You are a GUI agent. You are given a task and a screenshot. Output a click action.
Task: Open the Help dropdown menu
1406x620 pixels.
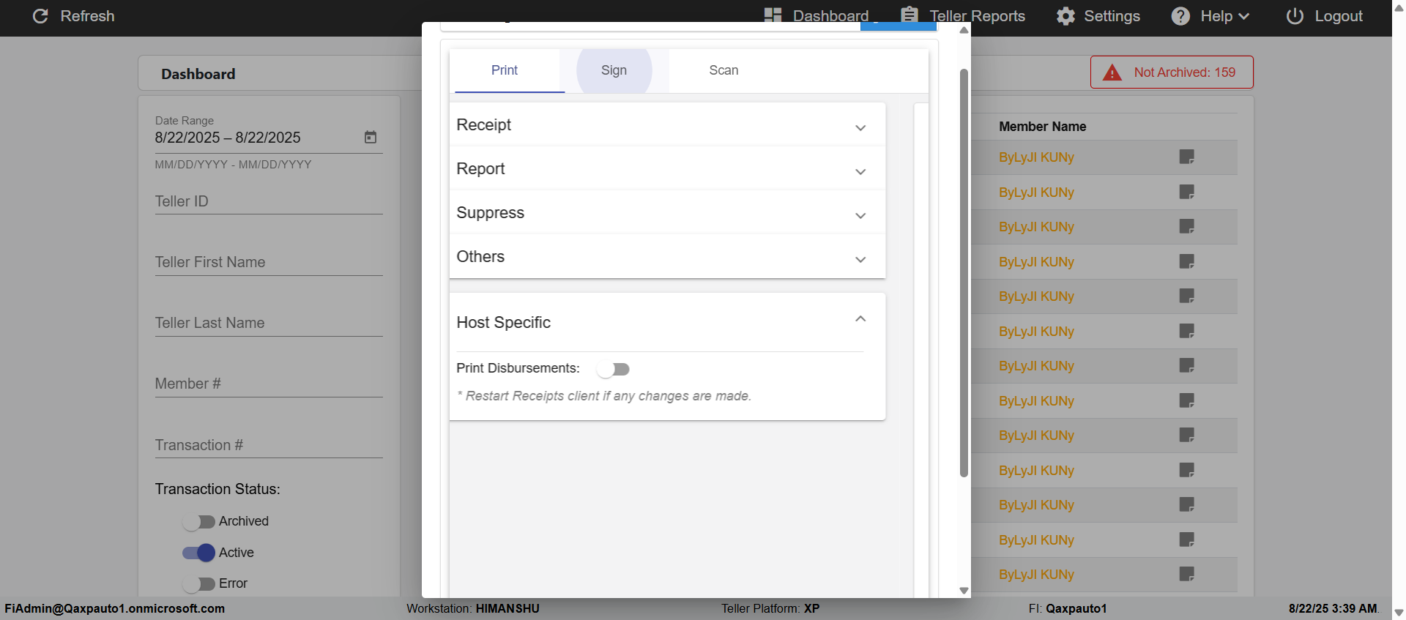tap(1210, 16)
